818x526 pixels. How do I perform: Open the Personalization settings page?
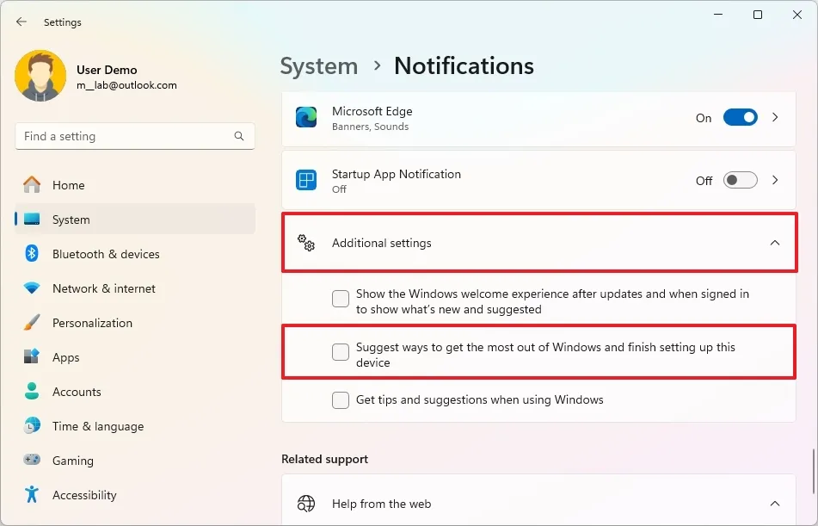pos(92,323)
